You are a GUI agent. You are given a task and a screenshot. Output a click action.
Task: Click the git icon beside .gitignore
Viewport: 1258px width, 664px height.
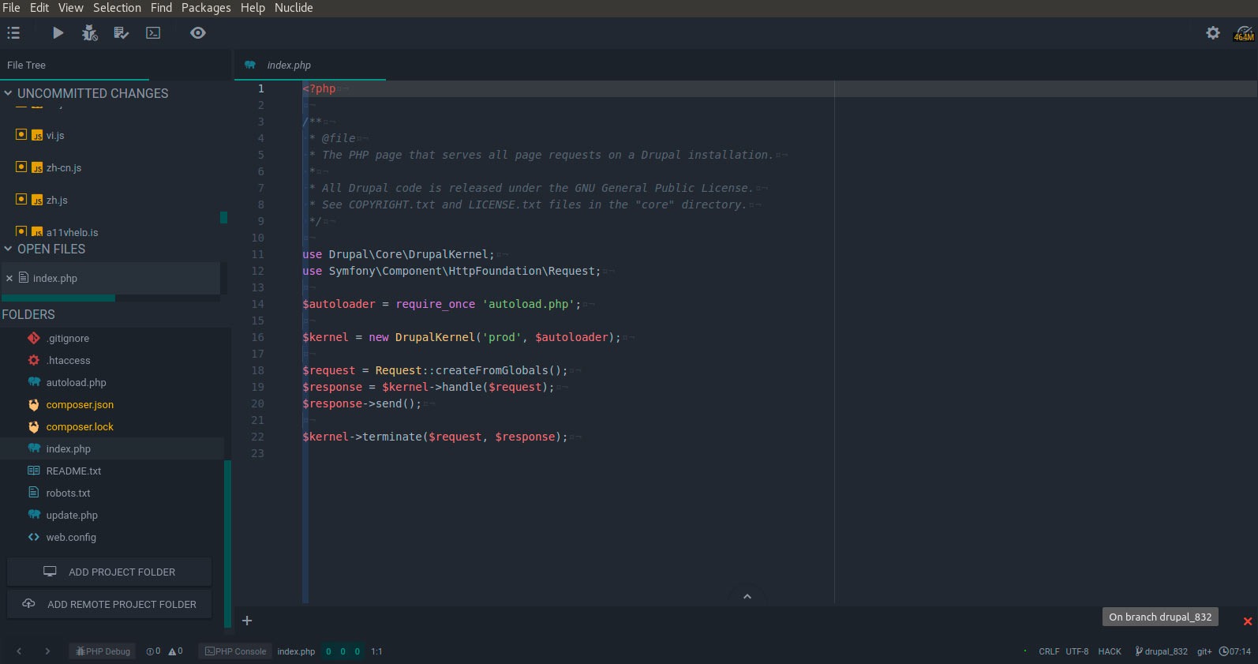coord(34,338)
